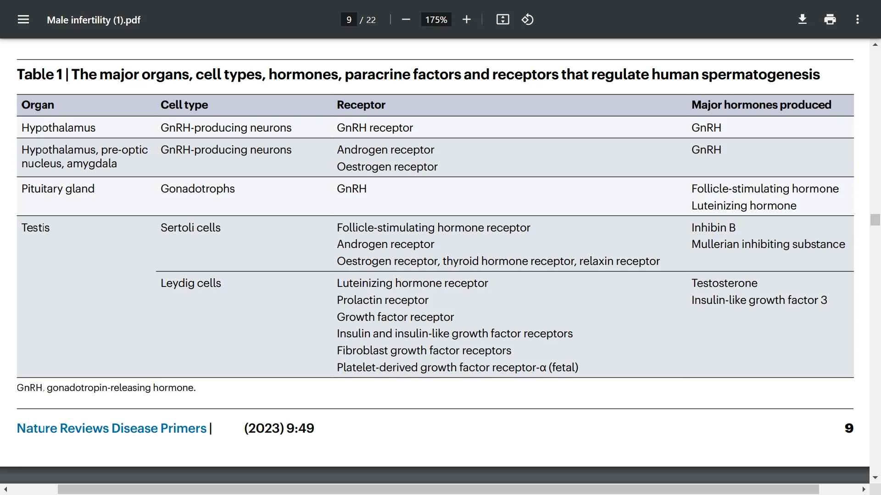Viewport: 881px width, 495px height.
Task: Click the Oestrogen receptor text under Androgen receptor
Action: (x=387, y=167)
